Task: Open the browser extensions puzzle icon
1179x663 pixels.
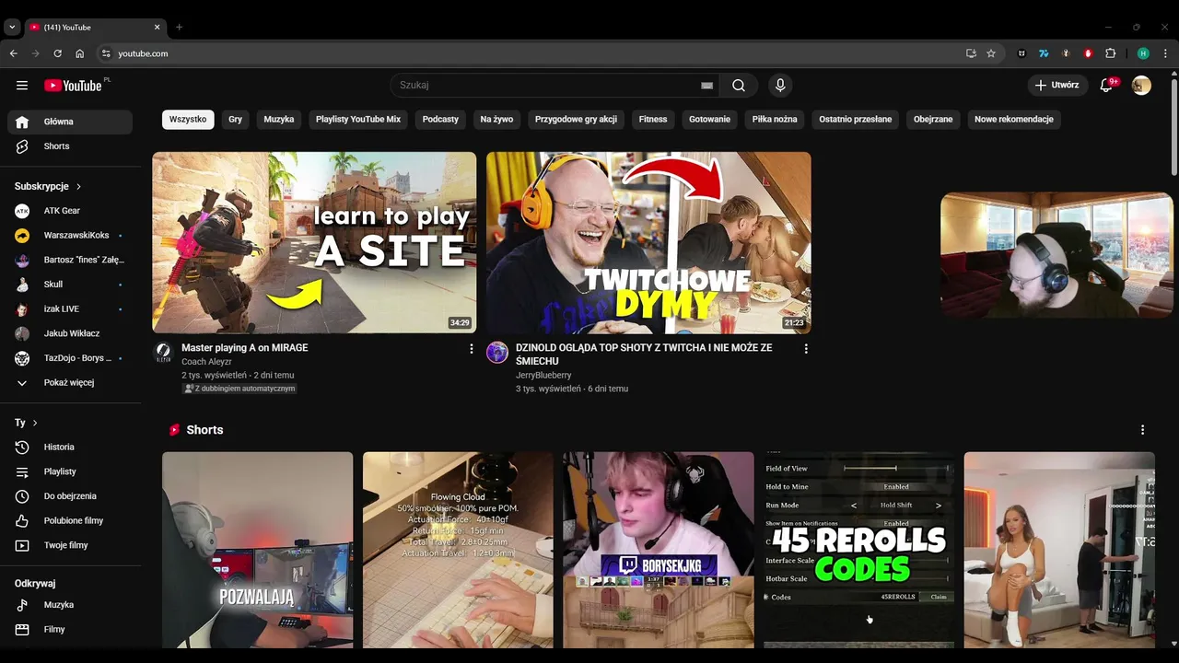Action: pos(1110,53)
